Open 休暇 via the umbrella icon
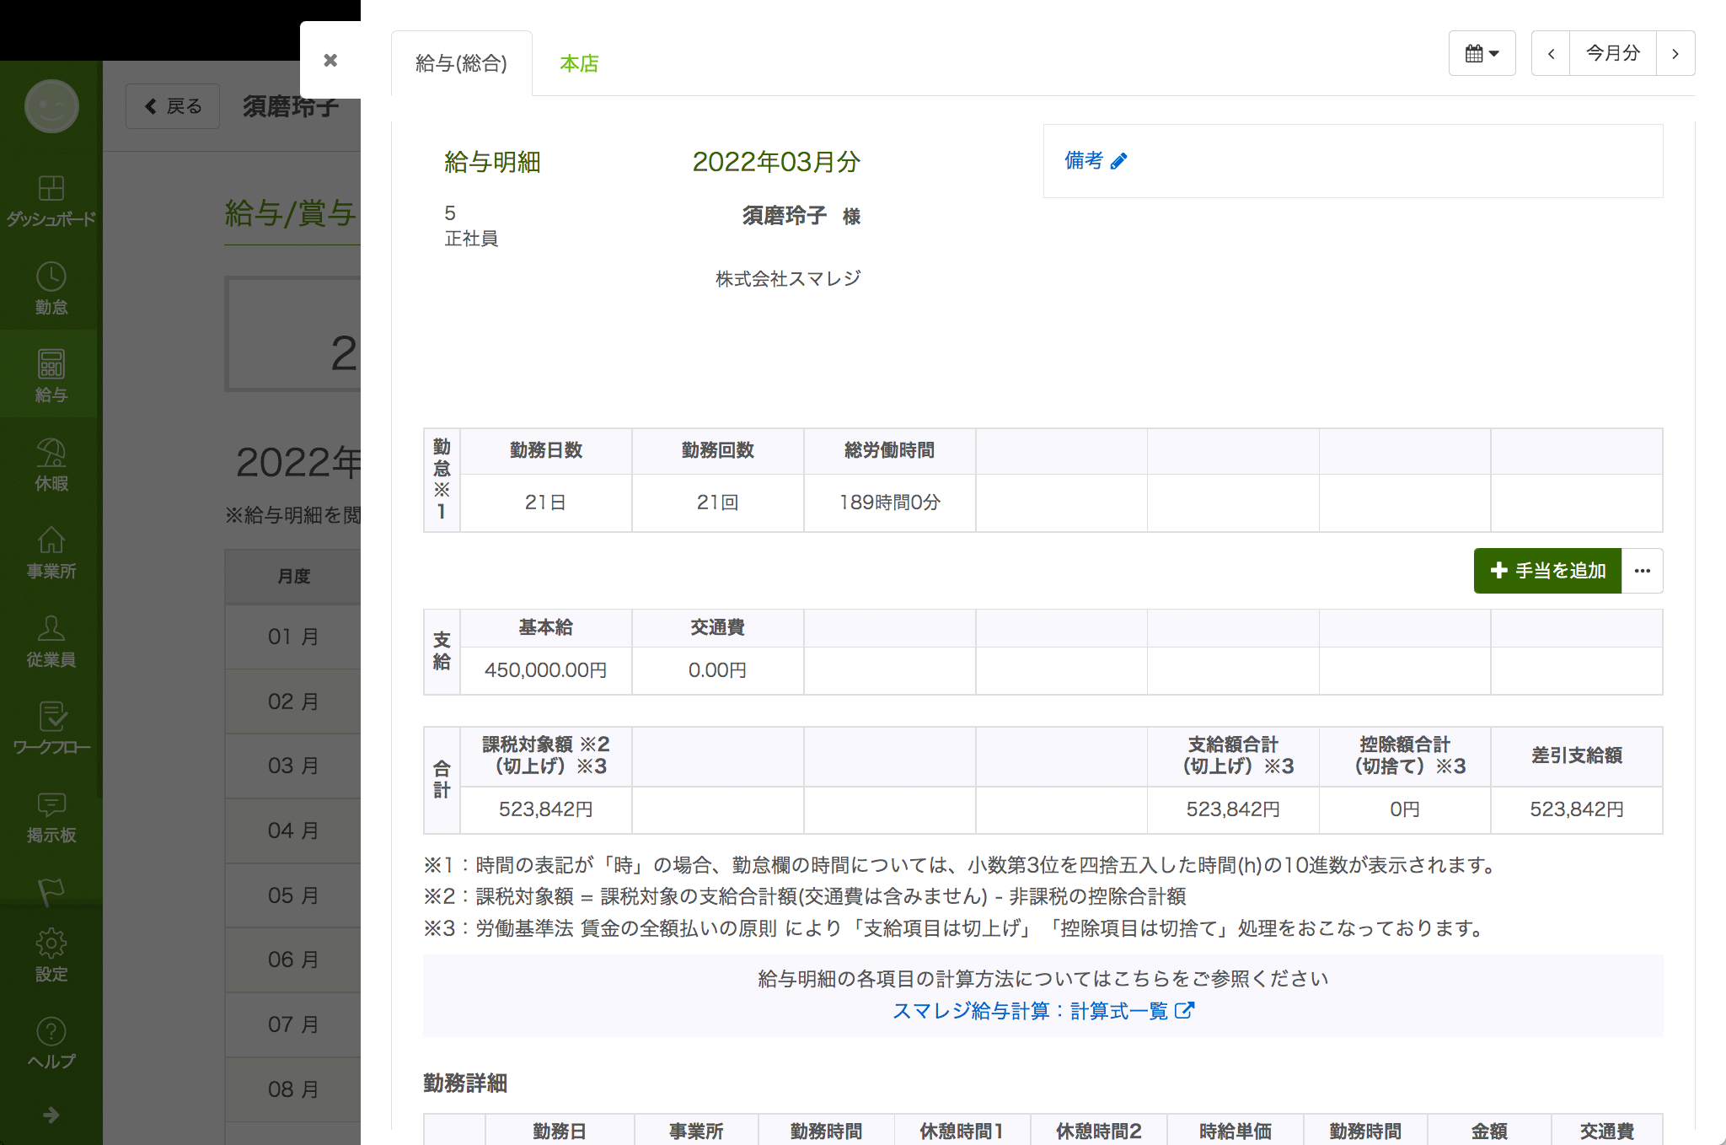Image resolution: width=1726 pixels, height=1145 pixels. 51,463
